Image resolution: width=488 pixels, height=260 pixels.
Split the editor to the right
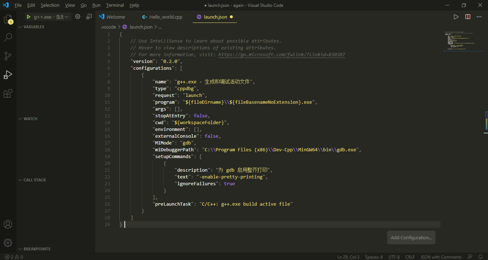click(x=468, y=17)
